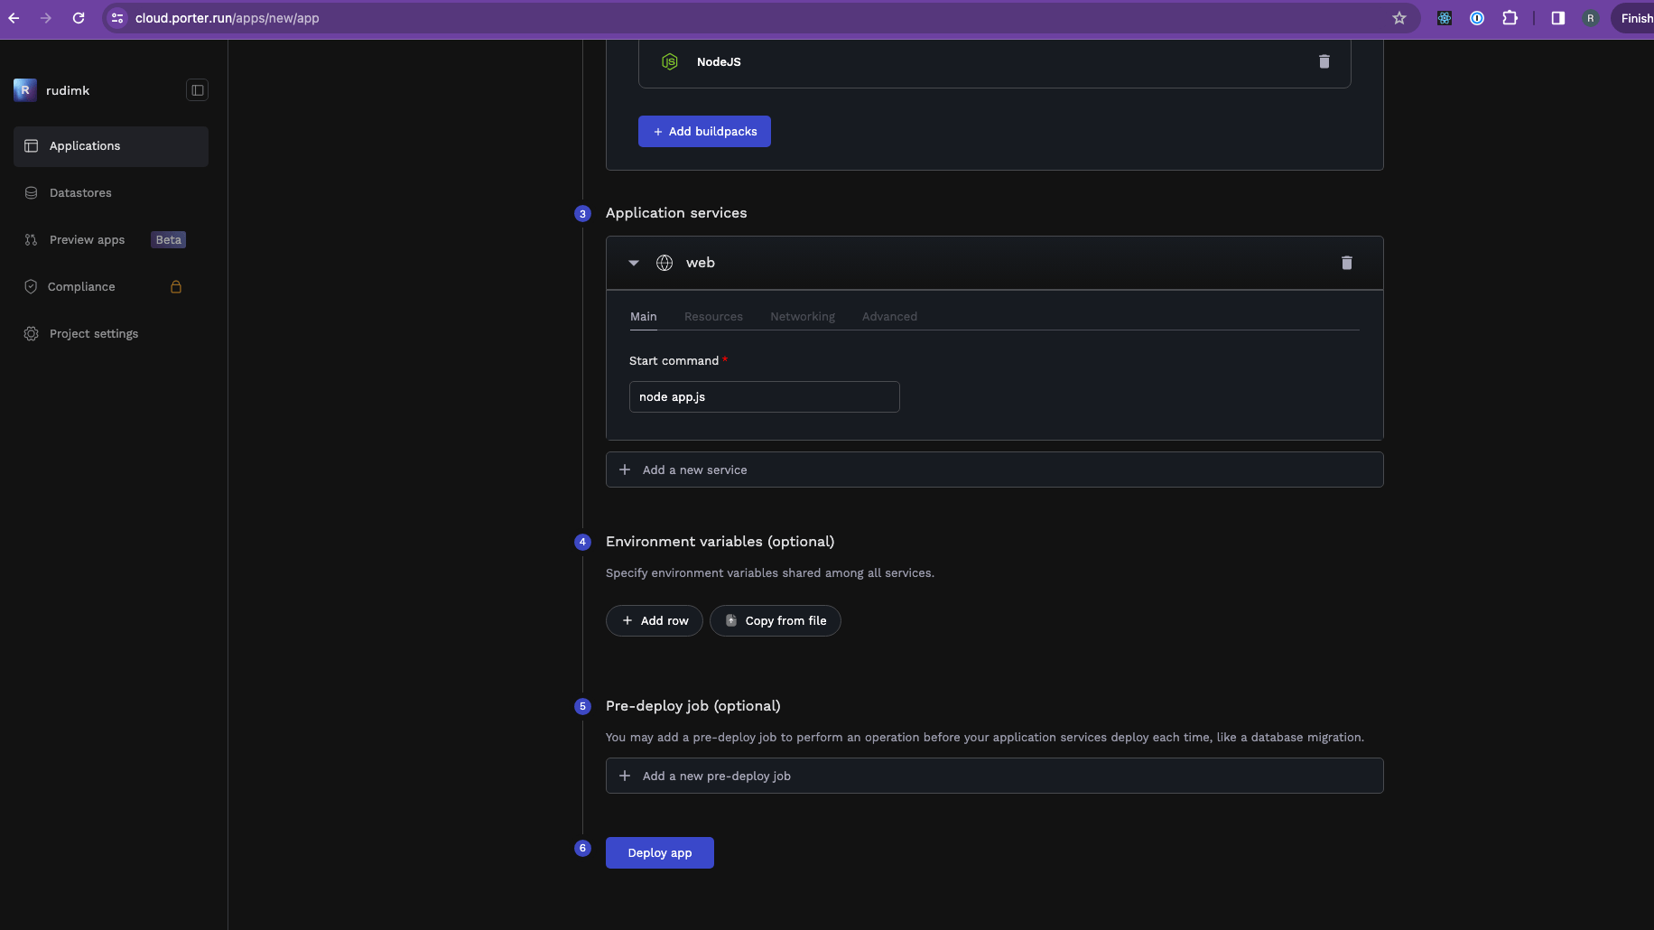Open the Datastores section

[x=111, y=193]
